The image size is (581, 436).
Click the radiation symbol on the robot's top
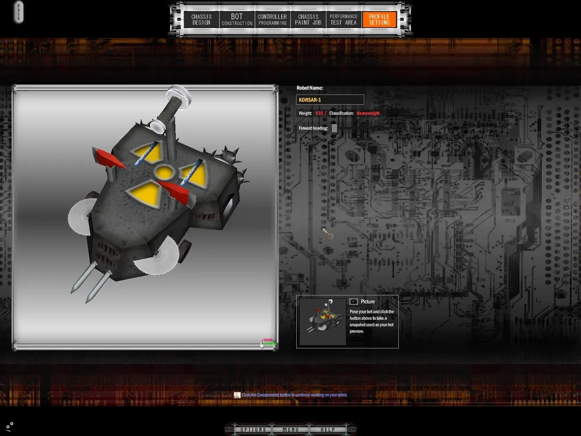[165, 171]
